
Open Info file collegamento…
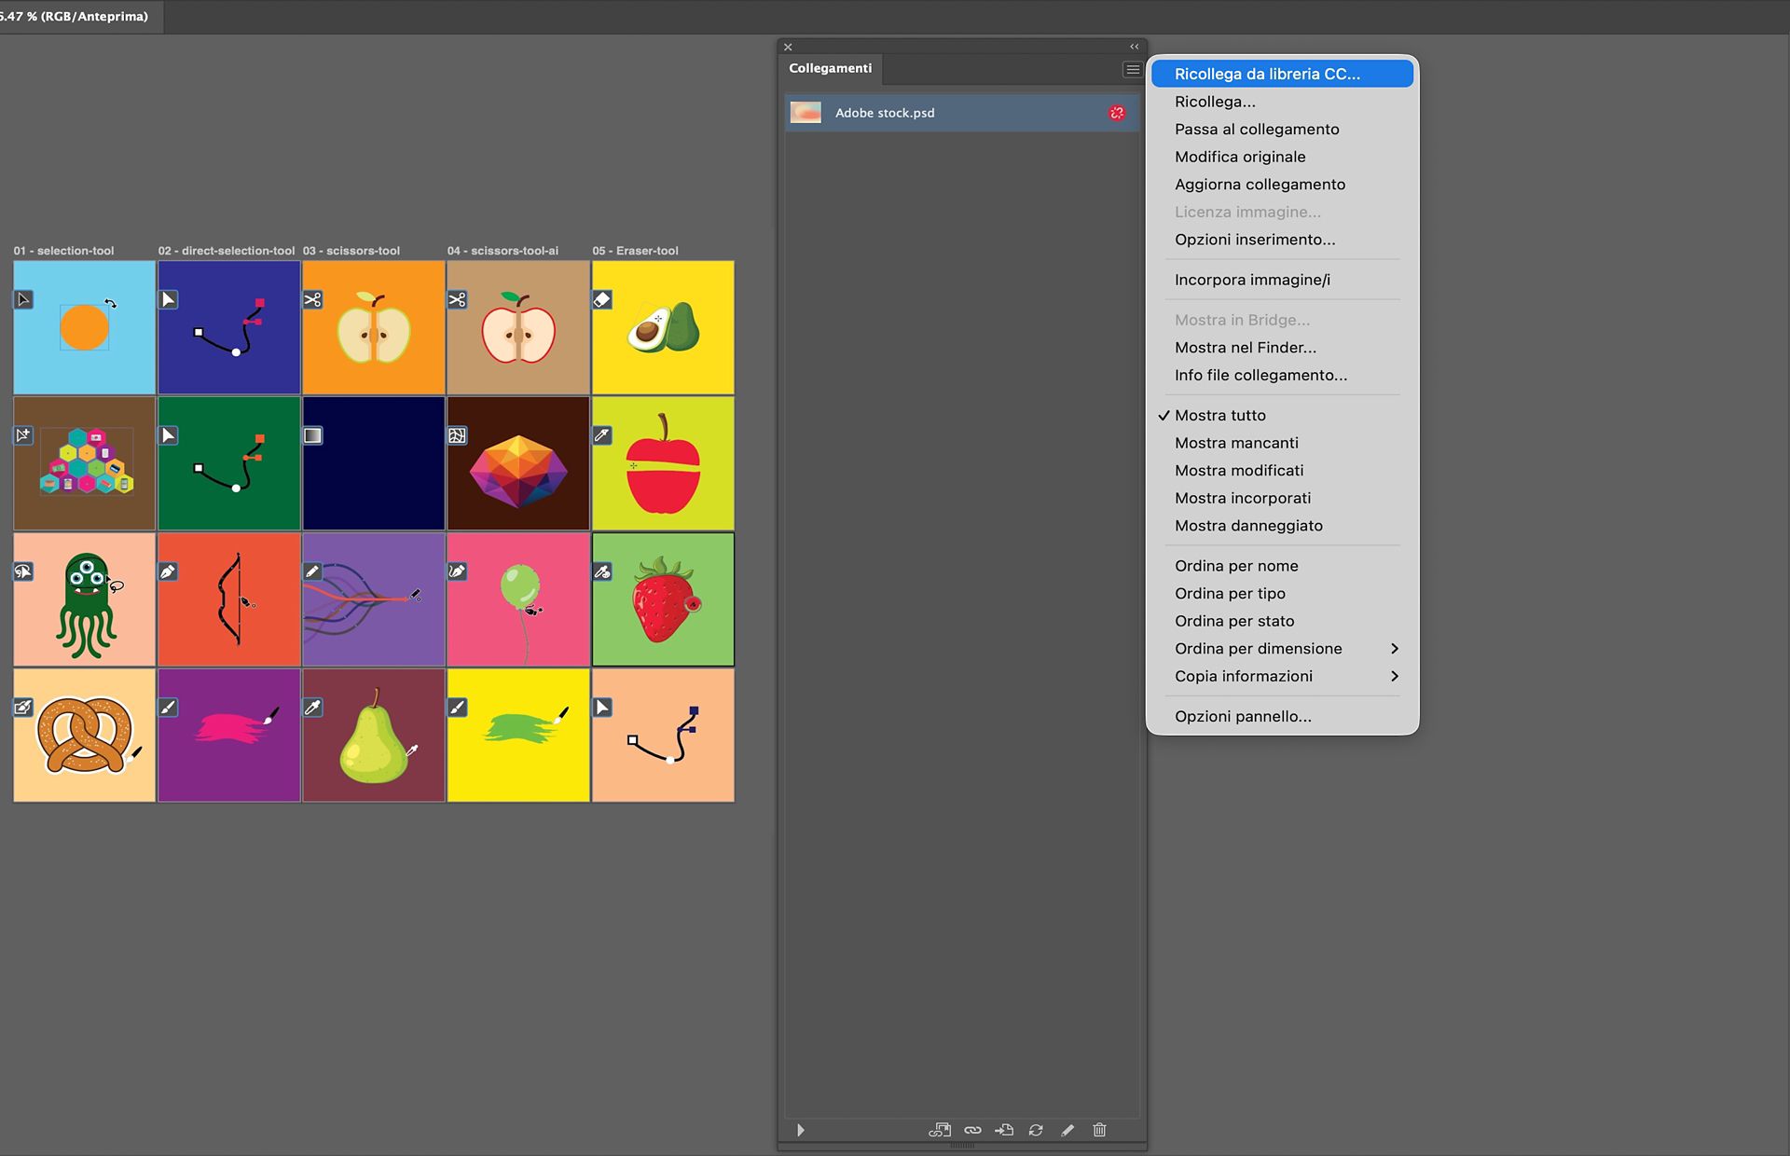[1282, 375]
